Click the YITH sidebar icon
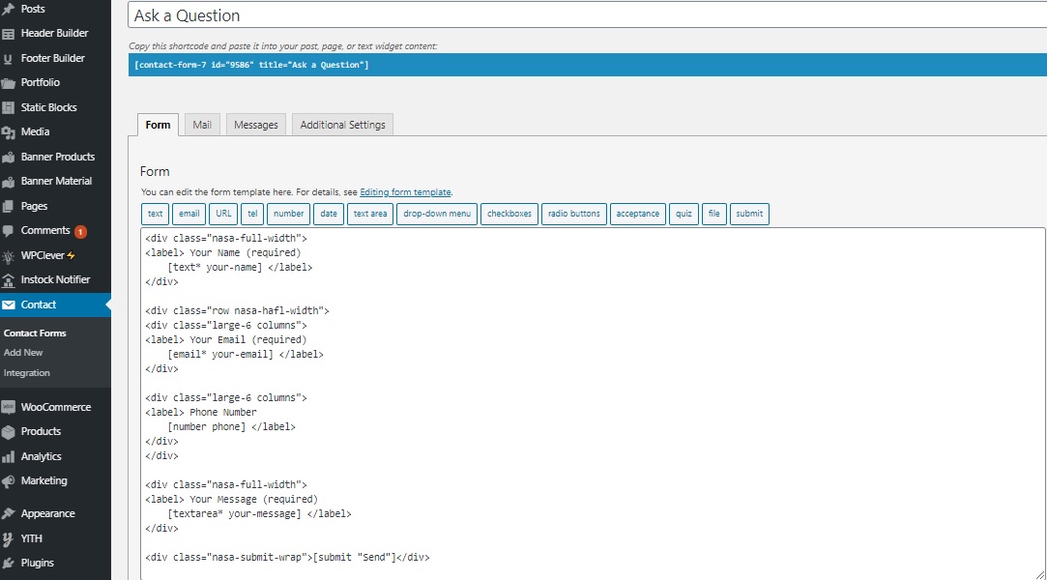 (x=8, y=538)
